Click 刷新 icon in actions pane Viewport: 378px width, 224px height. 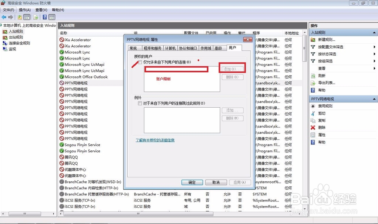pyautogui.click(x=313, y=76)
